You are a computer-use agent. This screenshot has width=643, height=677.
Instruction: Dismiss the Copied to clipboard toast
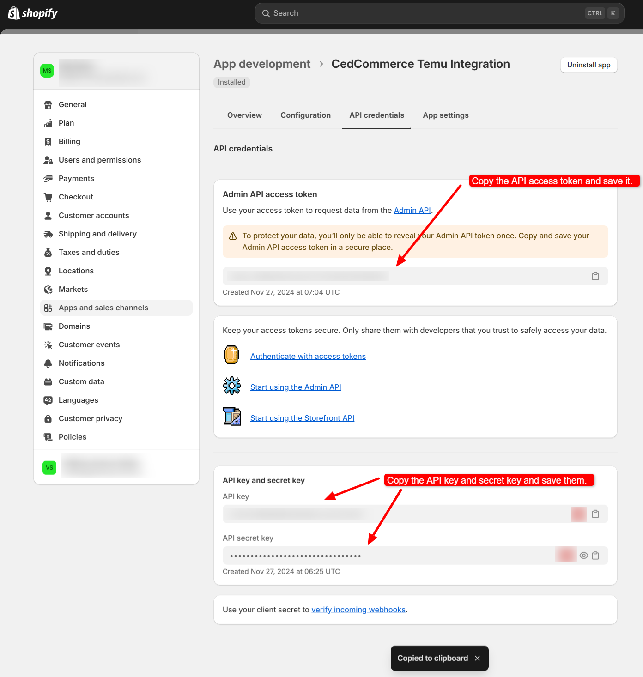(x=477, y=658)
